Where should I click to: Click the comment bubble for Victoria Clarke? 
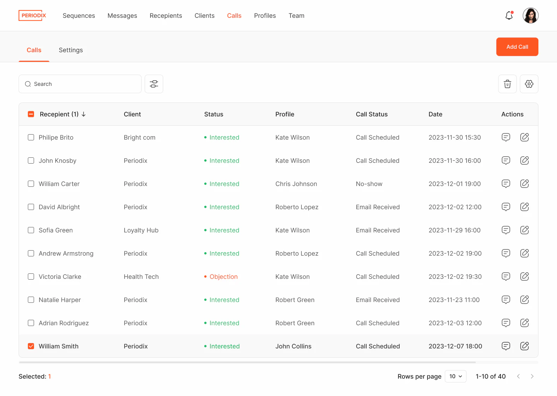[506, 277]
